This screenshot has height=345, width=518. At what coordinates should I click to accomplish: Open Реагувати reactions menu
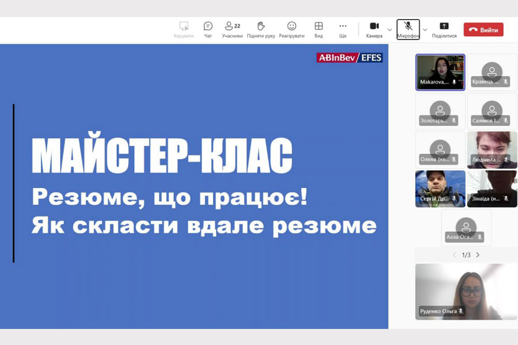pyautogui.click(x=292, y=29)
